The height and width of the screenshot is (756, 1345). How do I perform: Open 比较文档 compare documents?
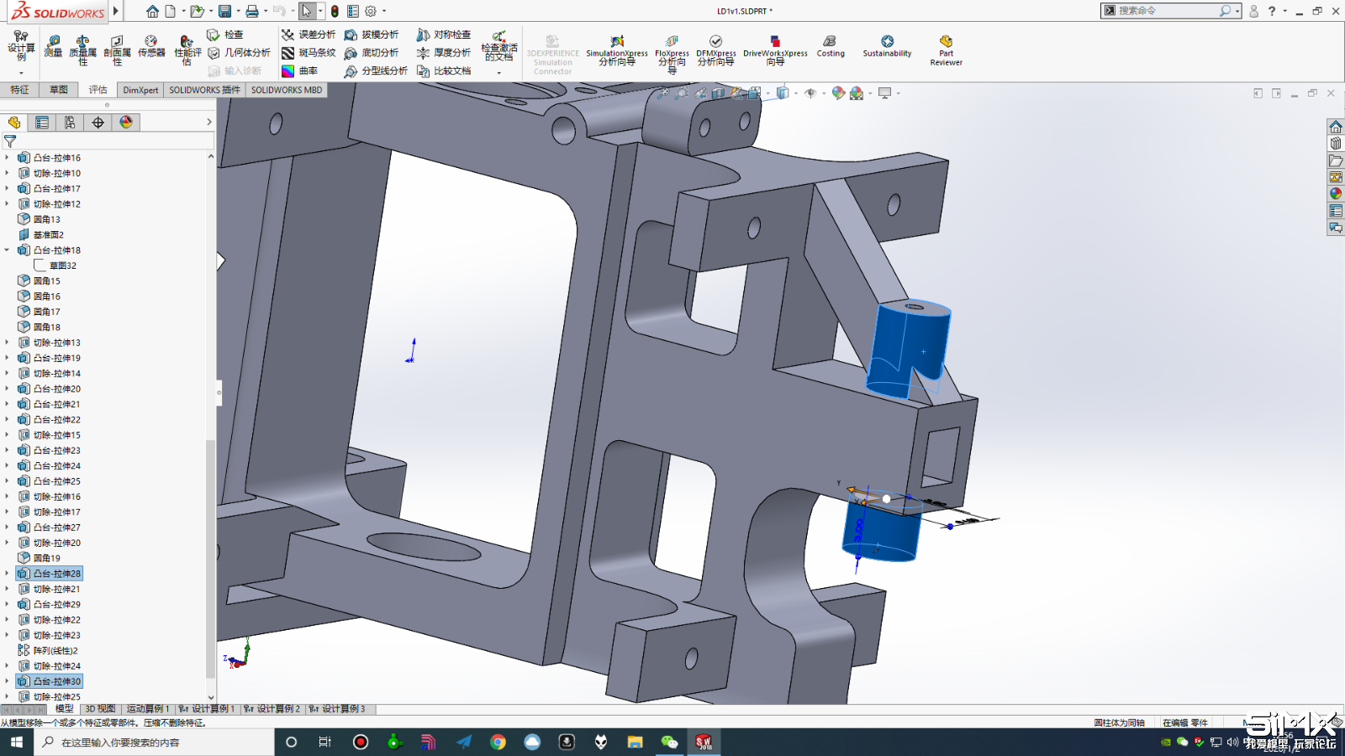444,71
